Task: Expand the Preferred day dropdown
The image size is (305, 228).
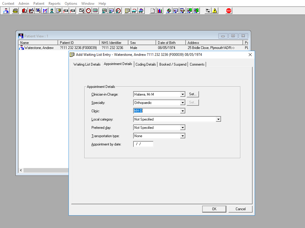Action: pos(183,128)
